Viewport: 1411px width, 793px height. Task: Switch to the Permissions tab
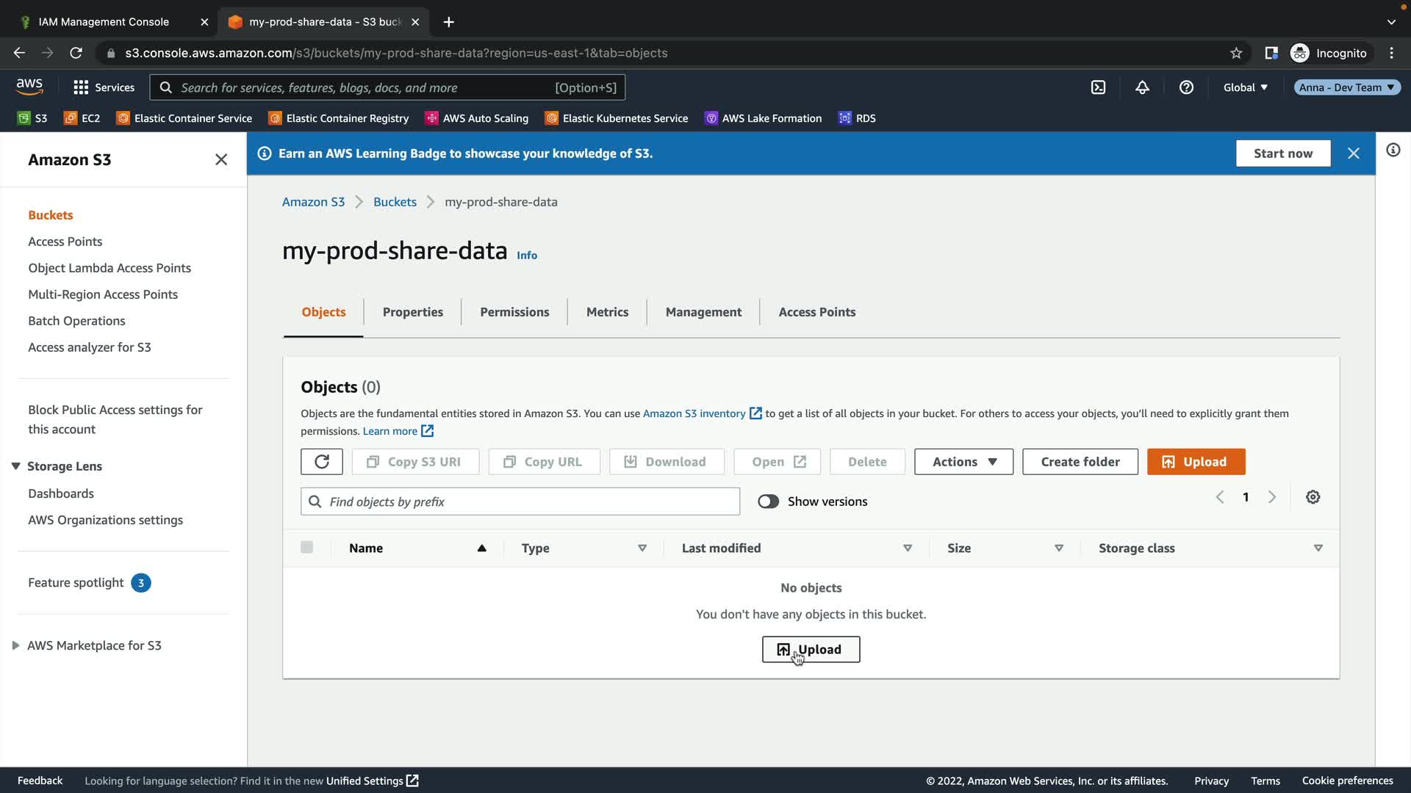514,312
